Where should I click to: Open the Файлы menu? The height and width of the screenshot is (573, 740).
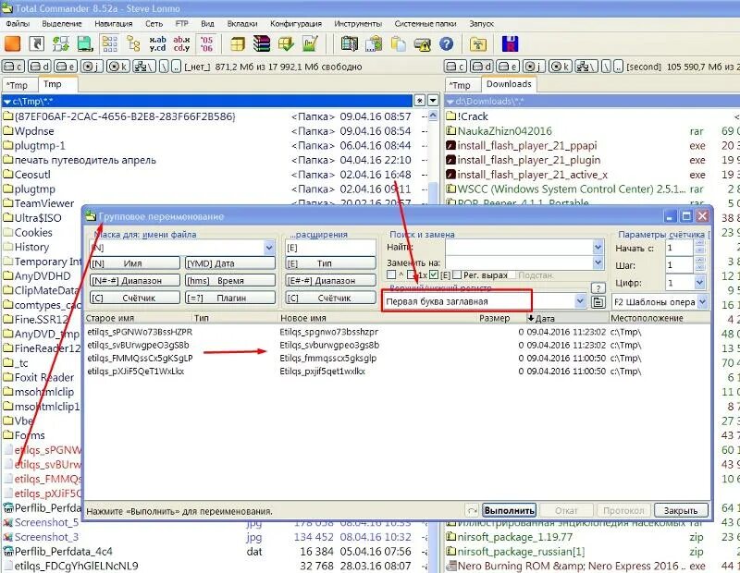tap(18, 23)
